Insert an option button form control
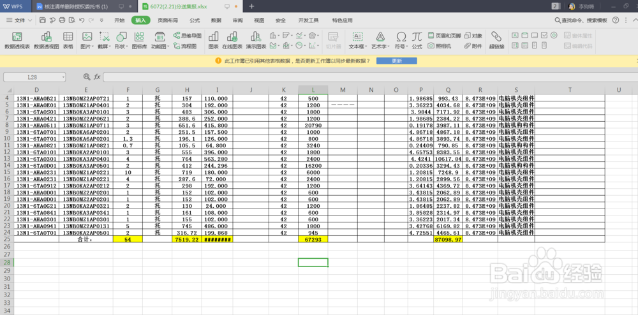Screen dimensions: 638x315 click(x=554, y=35)
